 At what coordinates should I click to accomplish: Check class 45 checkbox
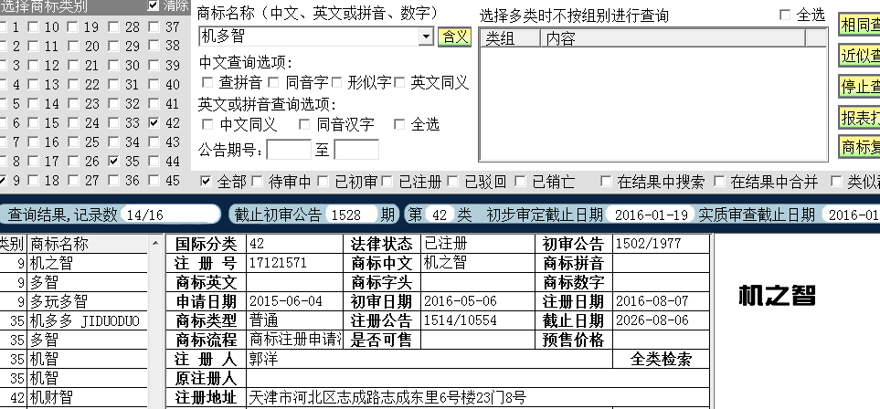(154, 180)
